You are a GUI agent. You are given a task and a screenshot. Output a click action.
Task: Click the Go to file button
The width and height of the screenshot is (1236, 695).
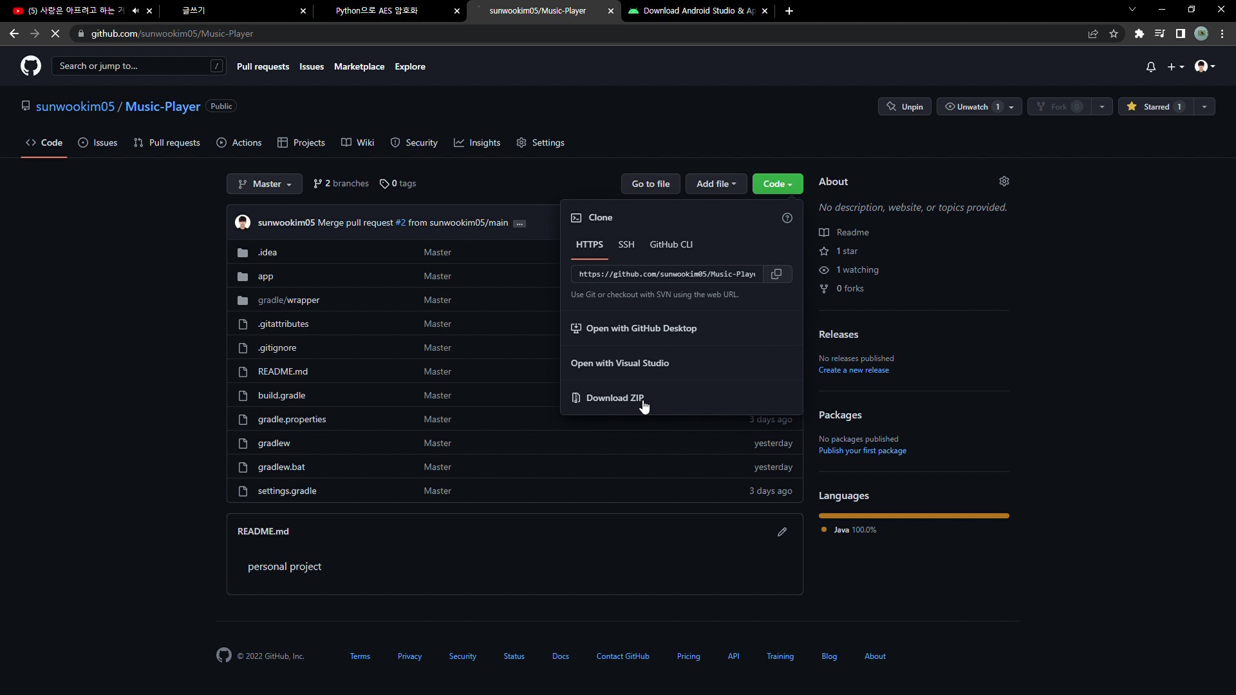pyautogui.click(x=651, y=184)
